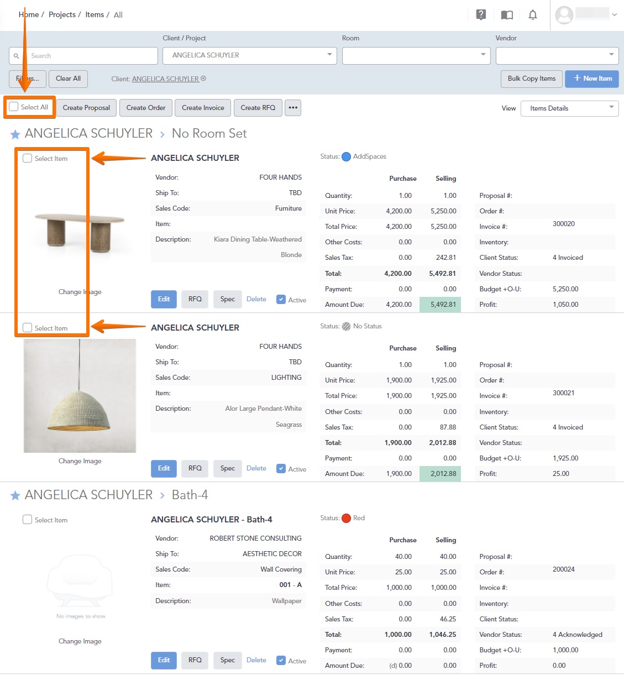
Task: Click order number 200024
Action: [x=564, y=569]
